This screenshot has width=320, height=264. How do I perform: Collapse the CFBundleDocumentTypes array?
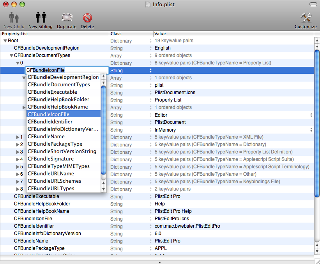(11, 55)
